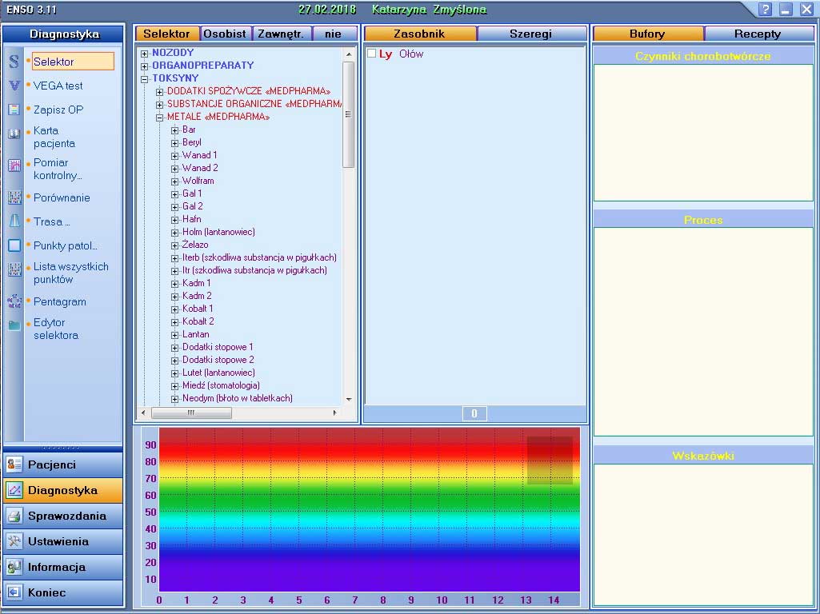This screenshot has height=614, width=820.
Task: Click the Zapisz OP icon
Action: point(14,110)
